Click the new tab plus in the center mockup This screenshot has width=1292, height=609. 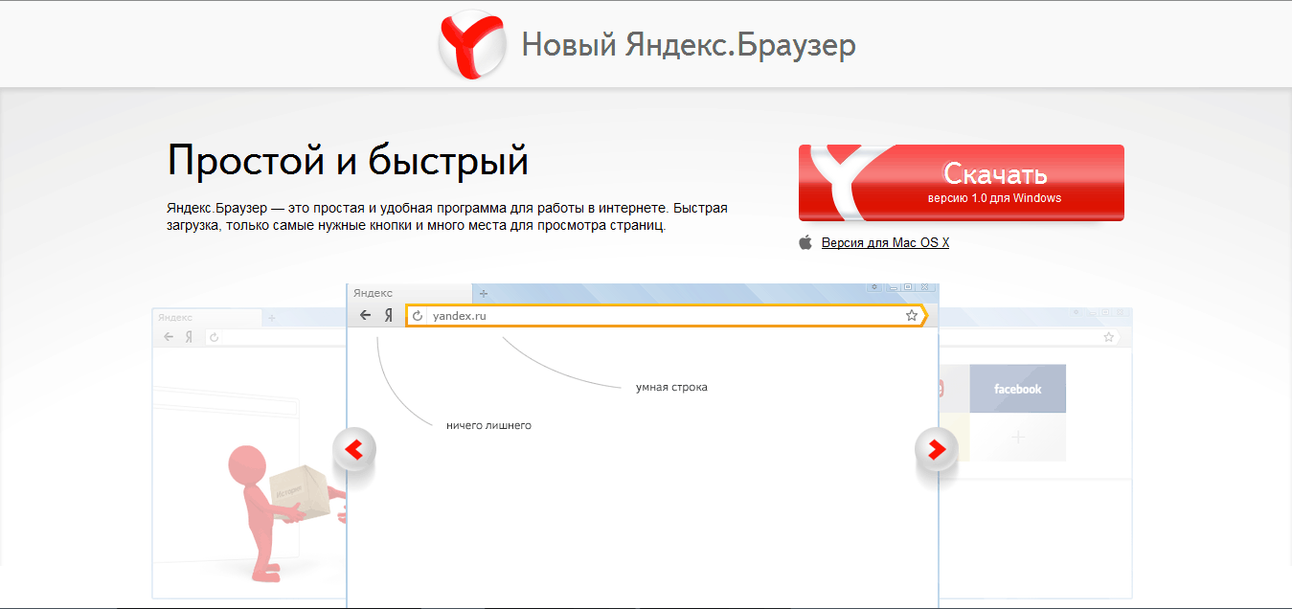484,293
